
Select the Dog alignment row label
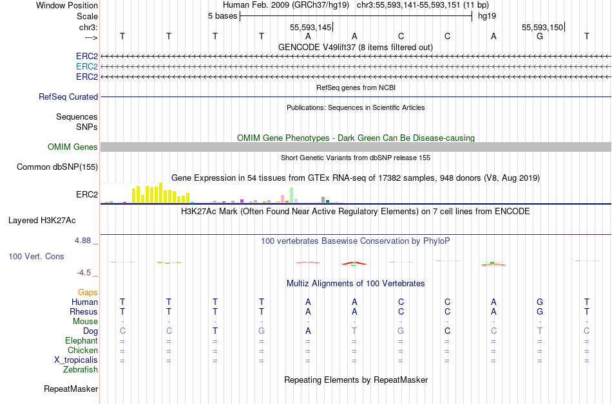91,331
